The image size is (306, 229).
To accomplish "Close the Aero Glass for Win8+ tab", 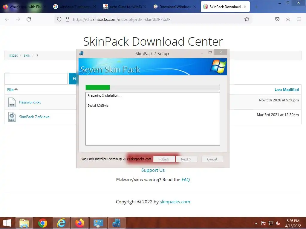I will tap(145, 7).
